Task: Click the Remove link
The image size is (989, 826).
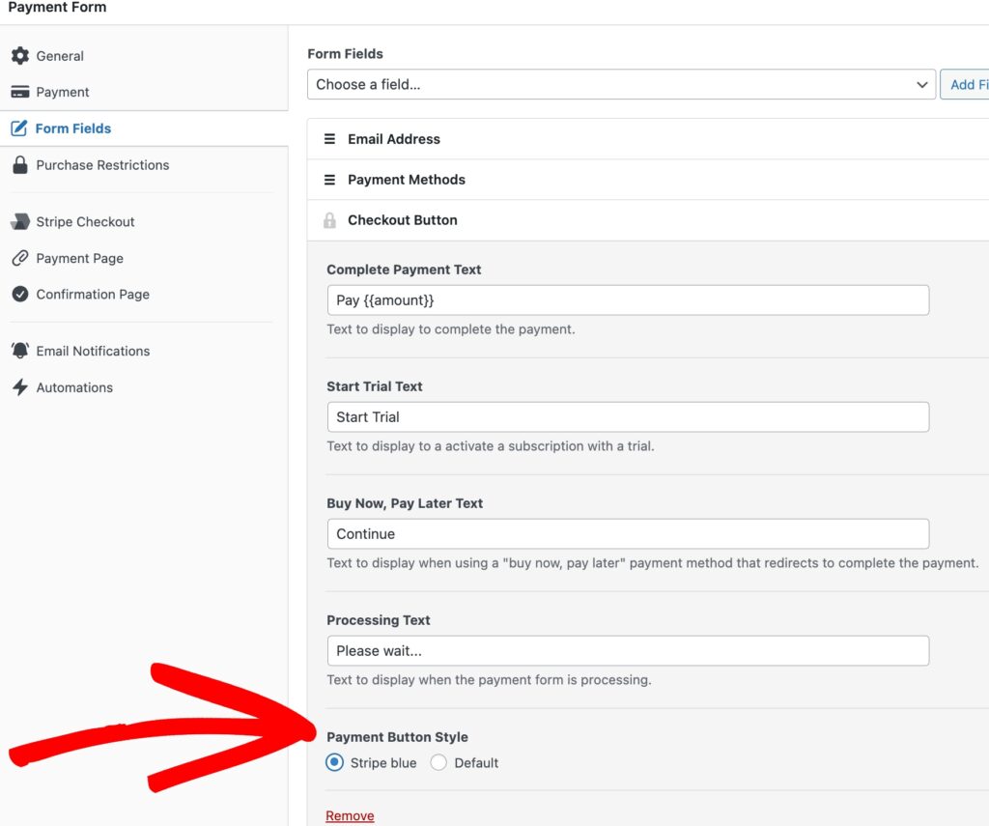Action: 350,816
